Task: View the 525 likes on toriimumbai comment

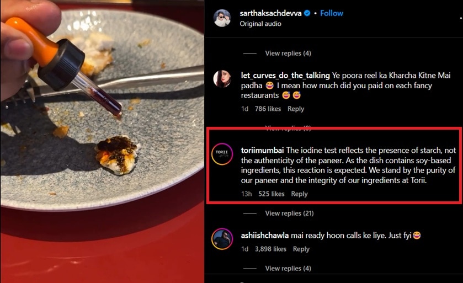Action: [x=271, y=194]
